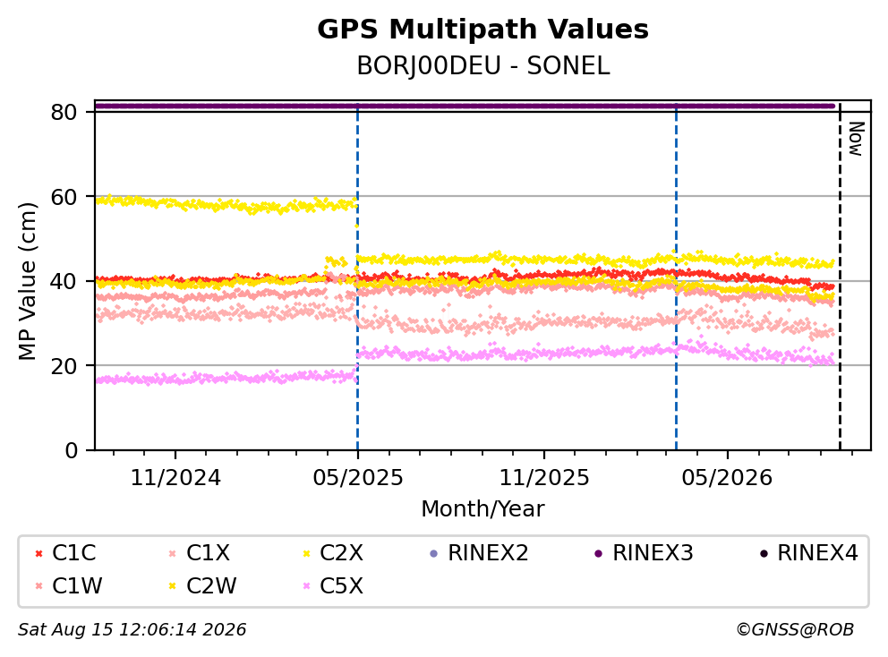Click the ©GNSS@ROB credit text

coord(795,630)
